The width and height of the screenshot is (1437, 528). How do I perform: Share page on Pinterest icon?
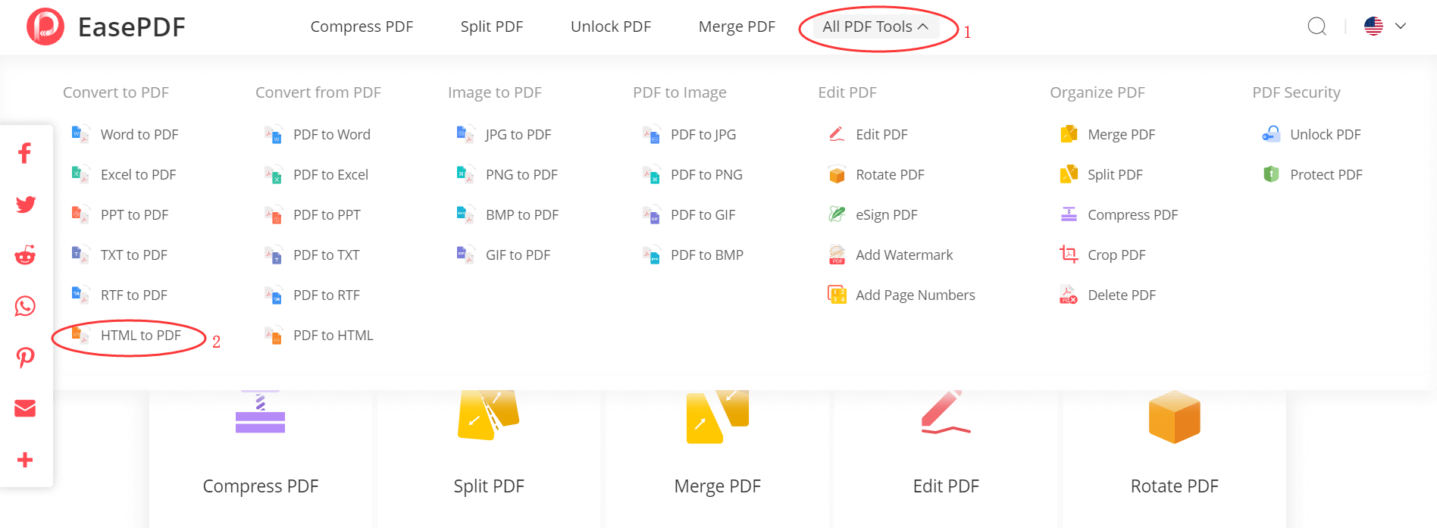25,358
